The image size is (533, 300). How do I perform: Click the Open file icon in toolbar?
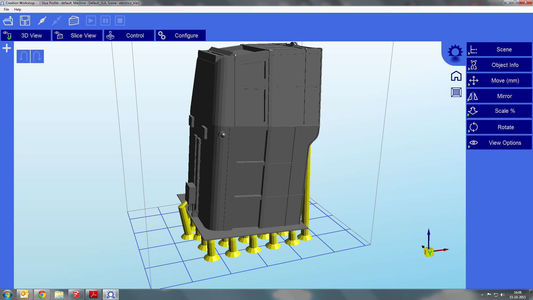pos(8,21)
